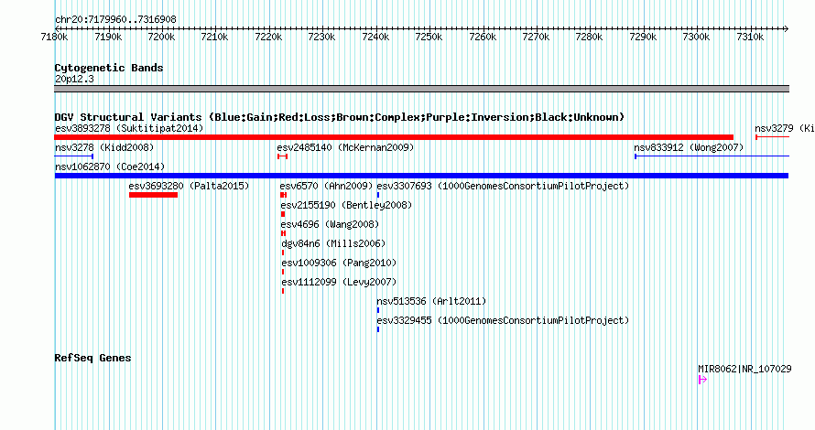Select the red esv6570 variant glyph
This screenshot has height=430, width=815.
tap(283, 195)
